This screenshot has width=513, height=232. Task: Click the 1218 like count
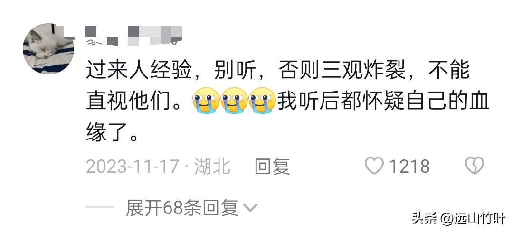tap(409, 166)
